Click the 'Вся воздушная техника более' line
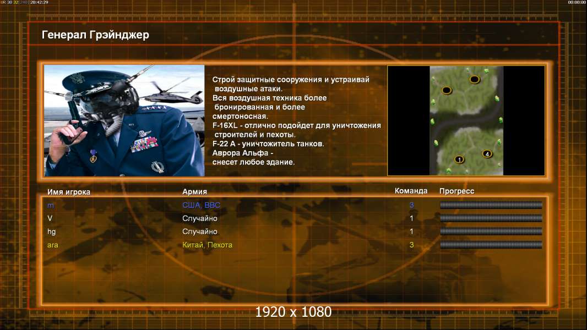The width and height of the screenshot is (587, 330). coord(269,98)
